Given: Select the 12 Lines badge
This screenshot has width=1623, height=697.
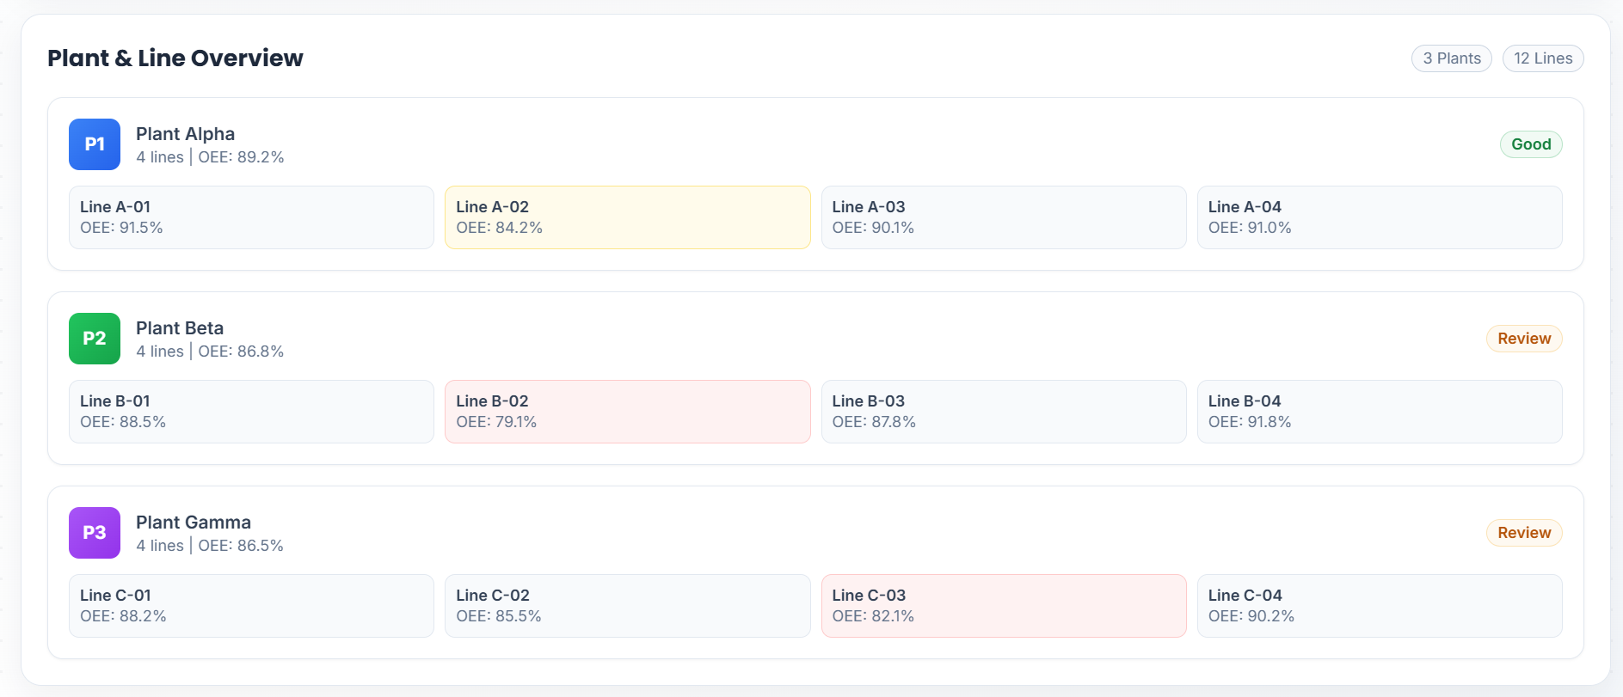Looking at the screenshot, I should tap(1542, 58).
